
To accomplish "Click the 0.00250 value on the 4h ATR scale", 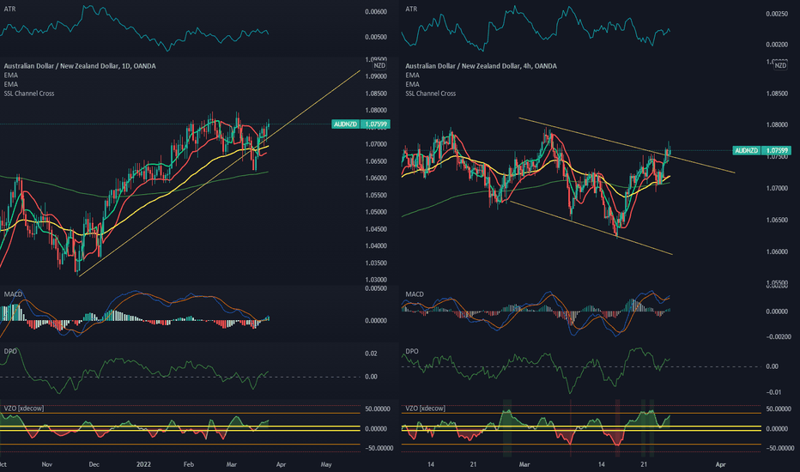I will (777, 14).
